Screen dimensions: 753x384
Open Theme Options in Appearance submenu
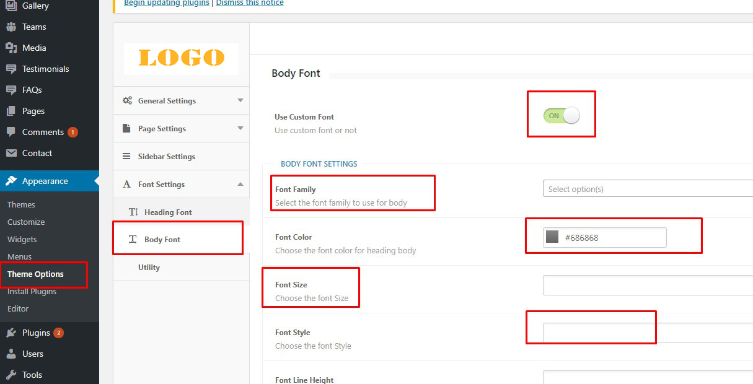click(x=35, y=274)
